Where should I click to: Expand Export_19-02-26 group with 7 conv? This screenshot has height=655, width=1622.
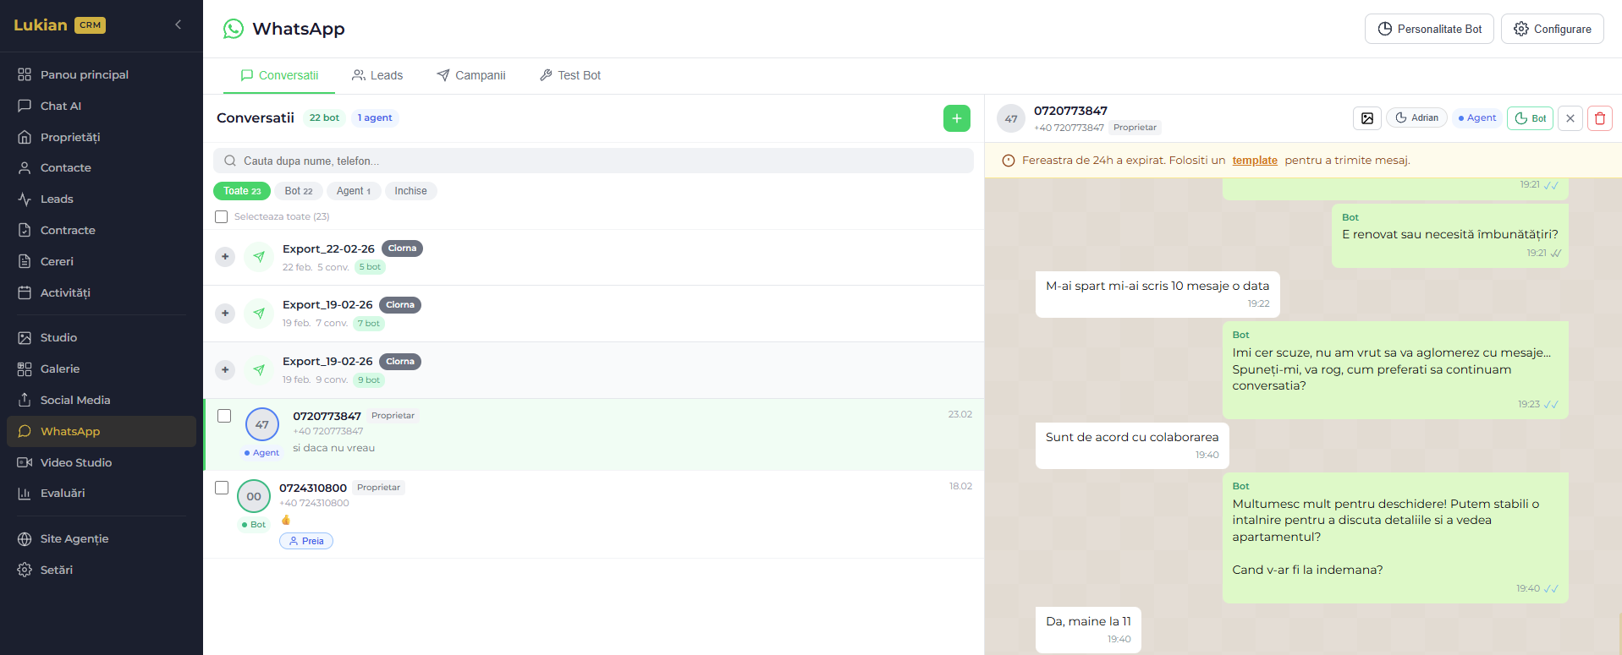[x=225, y=314]
